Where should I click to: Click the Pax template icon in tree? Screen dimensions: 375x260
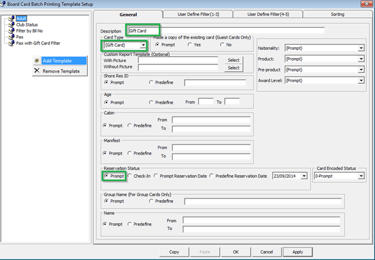click(x=12, y=37)
